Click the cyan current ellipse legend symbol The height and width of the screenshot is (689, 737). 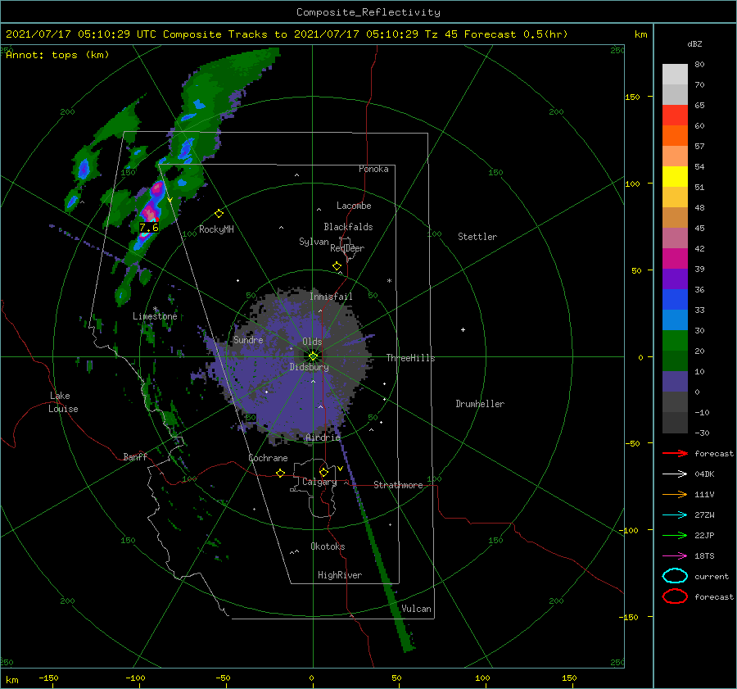[675, 576]
